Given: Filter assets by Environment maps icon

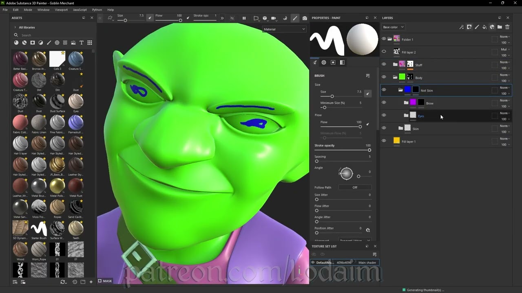Looking at the screenshot, I should click(73, 43).
